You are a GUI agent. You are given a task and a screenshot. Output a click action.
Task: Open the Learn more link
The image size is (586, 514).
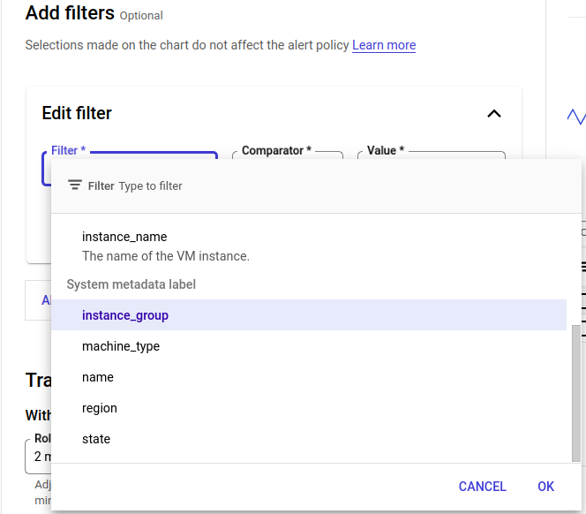383,45
